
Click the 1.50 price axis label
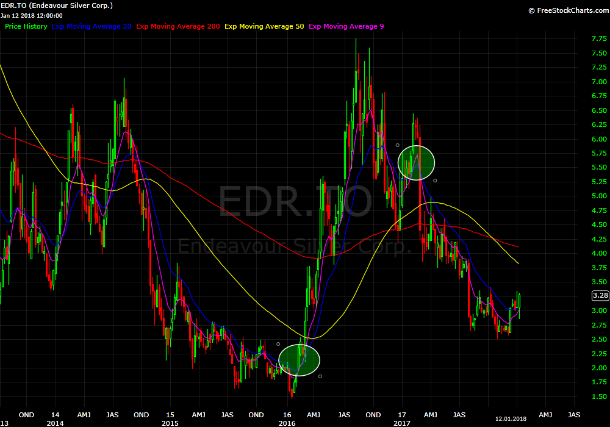point(599,396)
